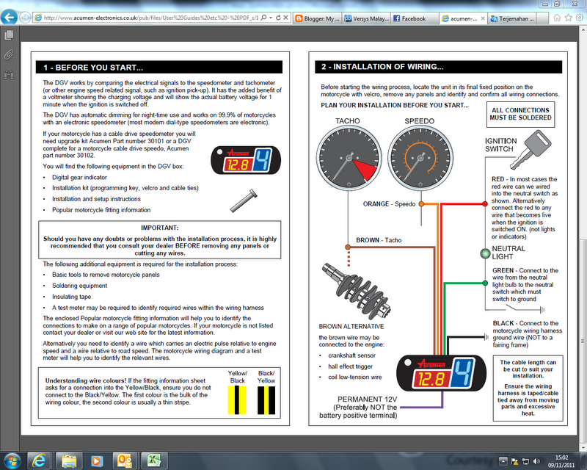The height and width of the screenshot is (470, 587).
Task: Refresh the current page
Action: 278,17
